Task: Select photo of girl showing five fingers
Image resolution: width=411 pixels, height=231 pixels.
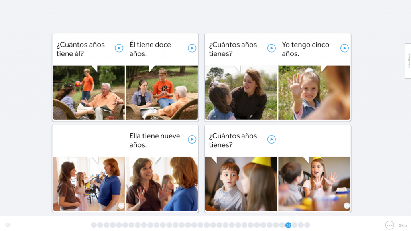Action: point(314,93)
